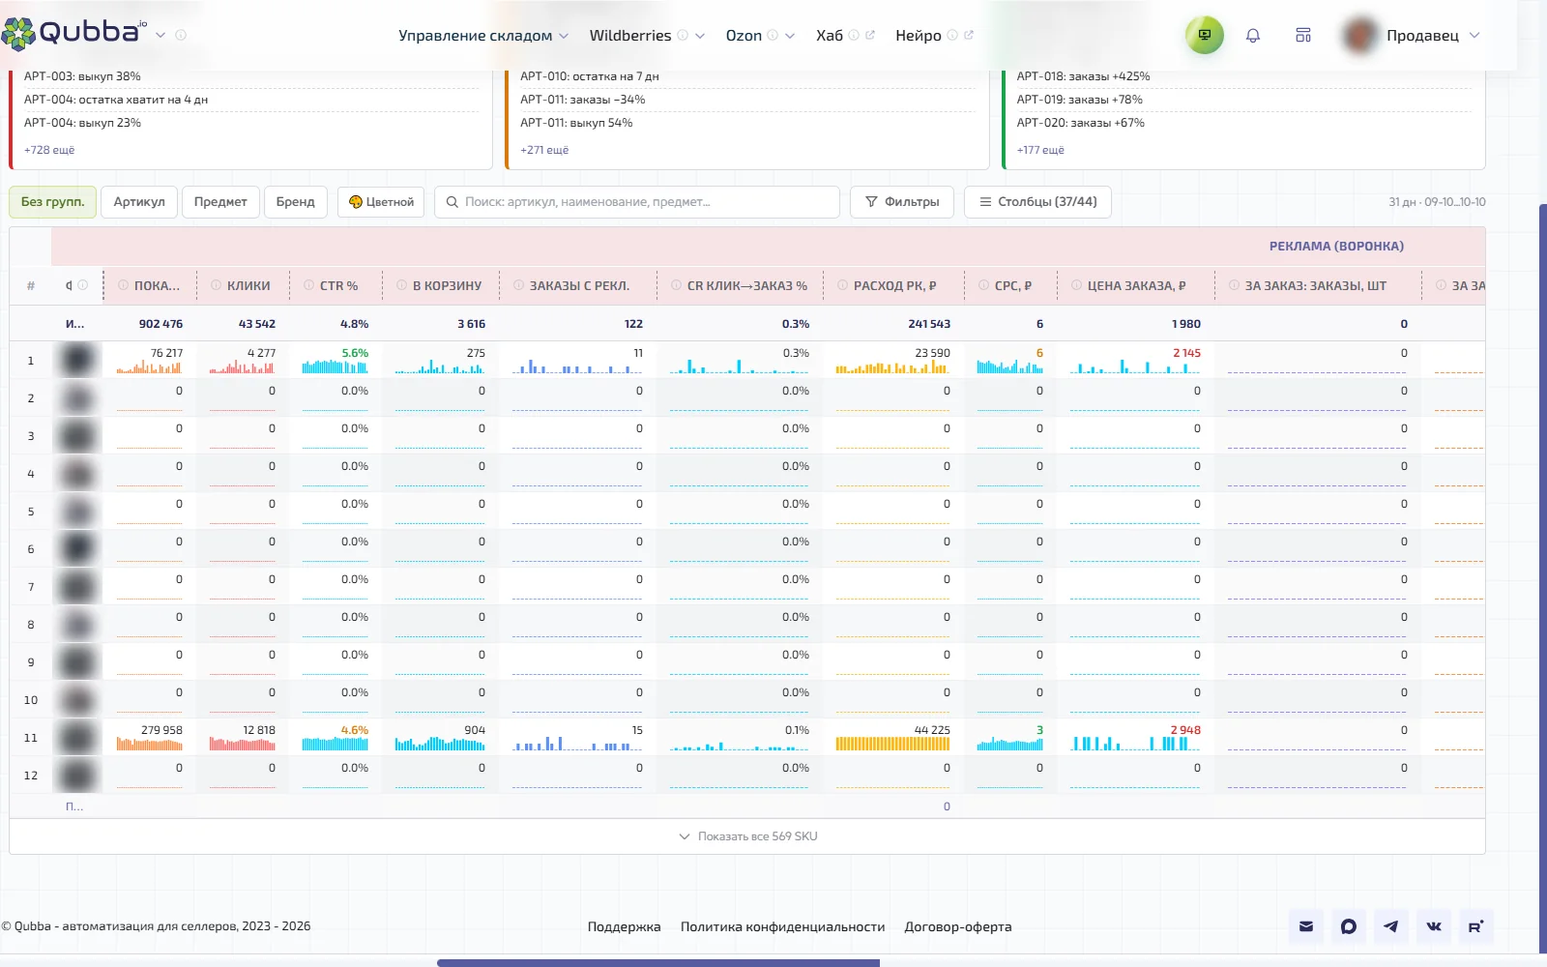
Task: Expand the Wildberries dropdown
Action: tap(701, 36)
